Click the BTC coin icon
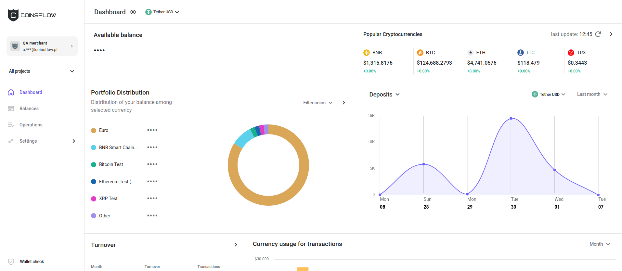The image size is (622, 271). (x=420, y=53)
